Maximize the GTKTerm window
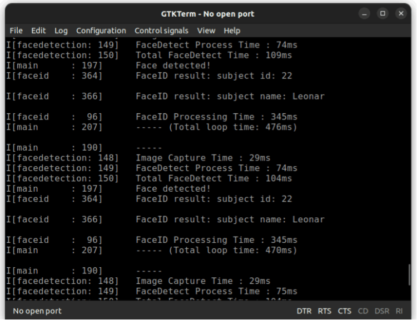417x320 pixels. point(383,13)
